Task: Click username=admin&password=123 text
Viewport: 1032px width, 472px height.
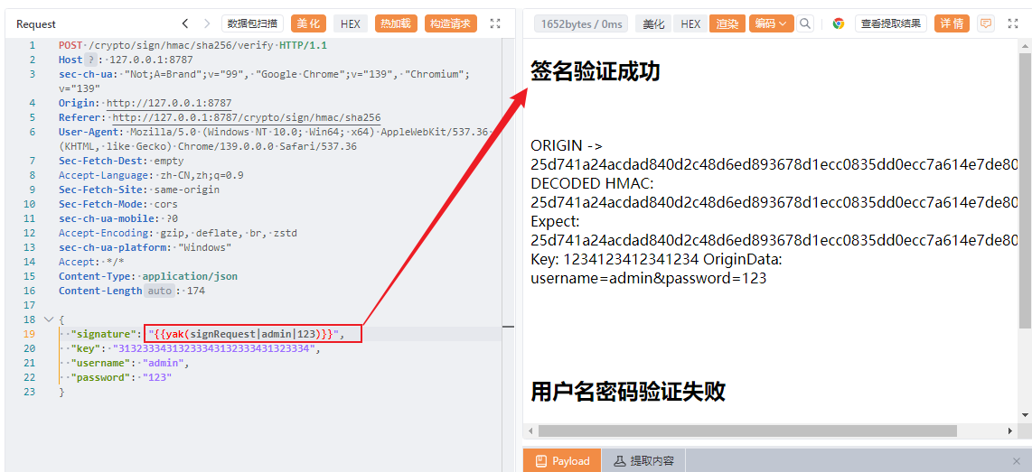Action: [x=648, y=278]
